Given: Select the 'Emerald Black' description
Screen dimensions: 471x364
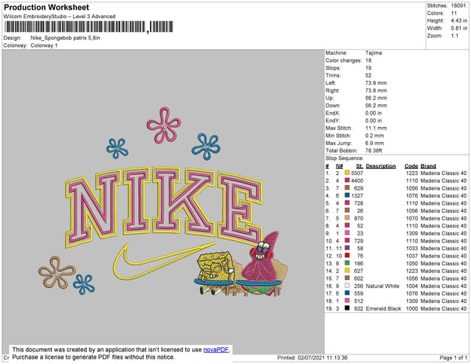Looking at the screenshot, I should click(383, 308).
